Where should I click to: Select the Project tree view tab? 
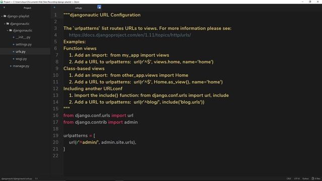coord(27,8)
